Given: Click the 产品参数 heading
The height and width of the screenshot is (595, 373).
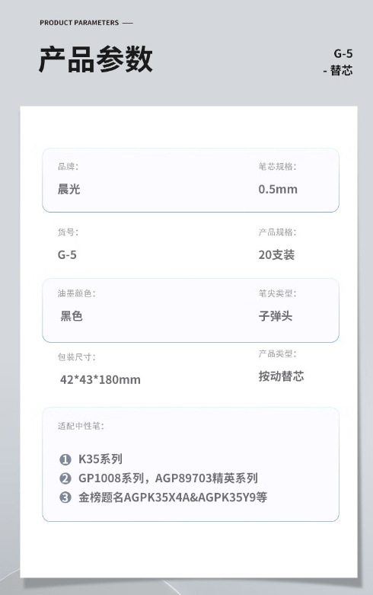Looking at the screenshot, I should point(95,59).
